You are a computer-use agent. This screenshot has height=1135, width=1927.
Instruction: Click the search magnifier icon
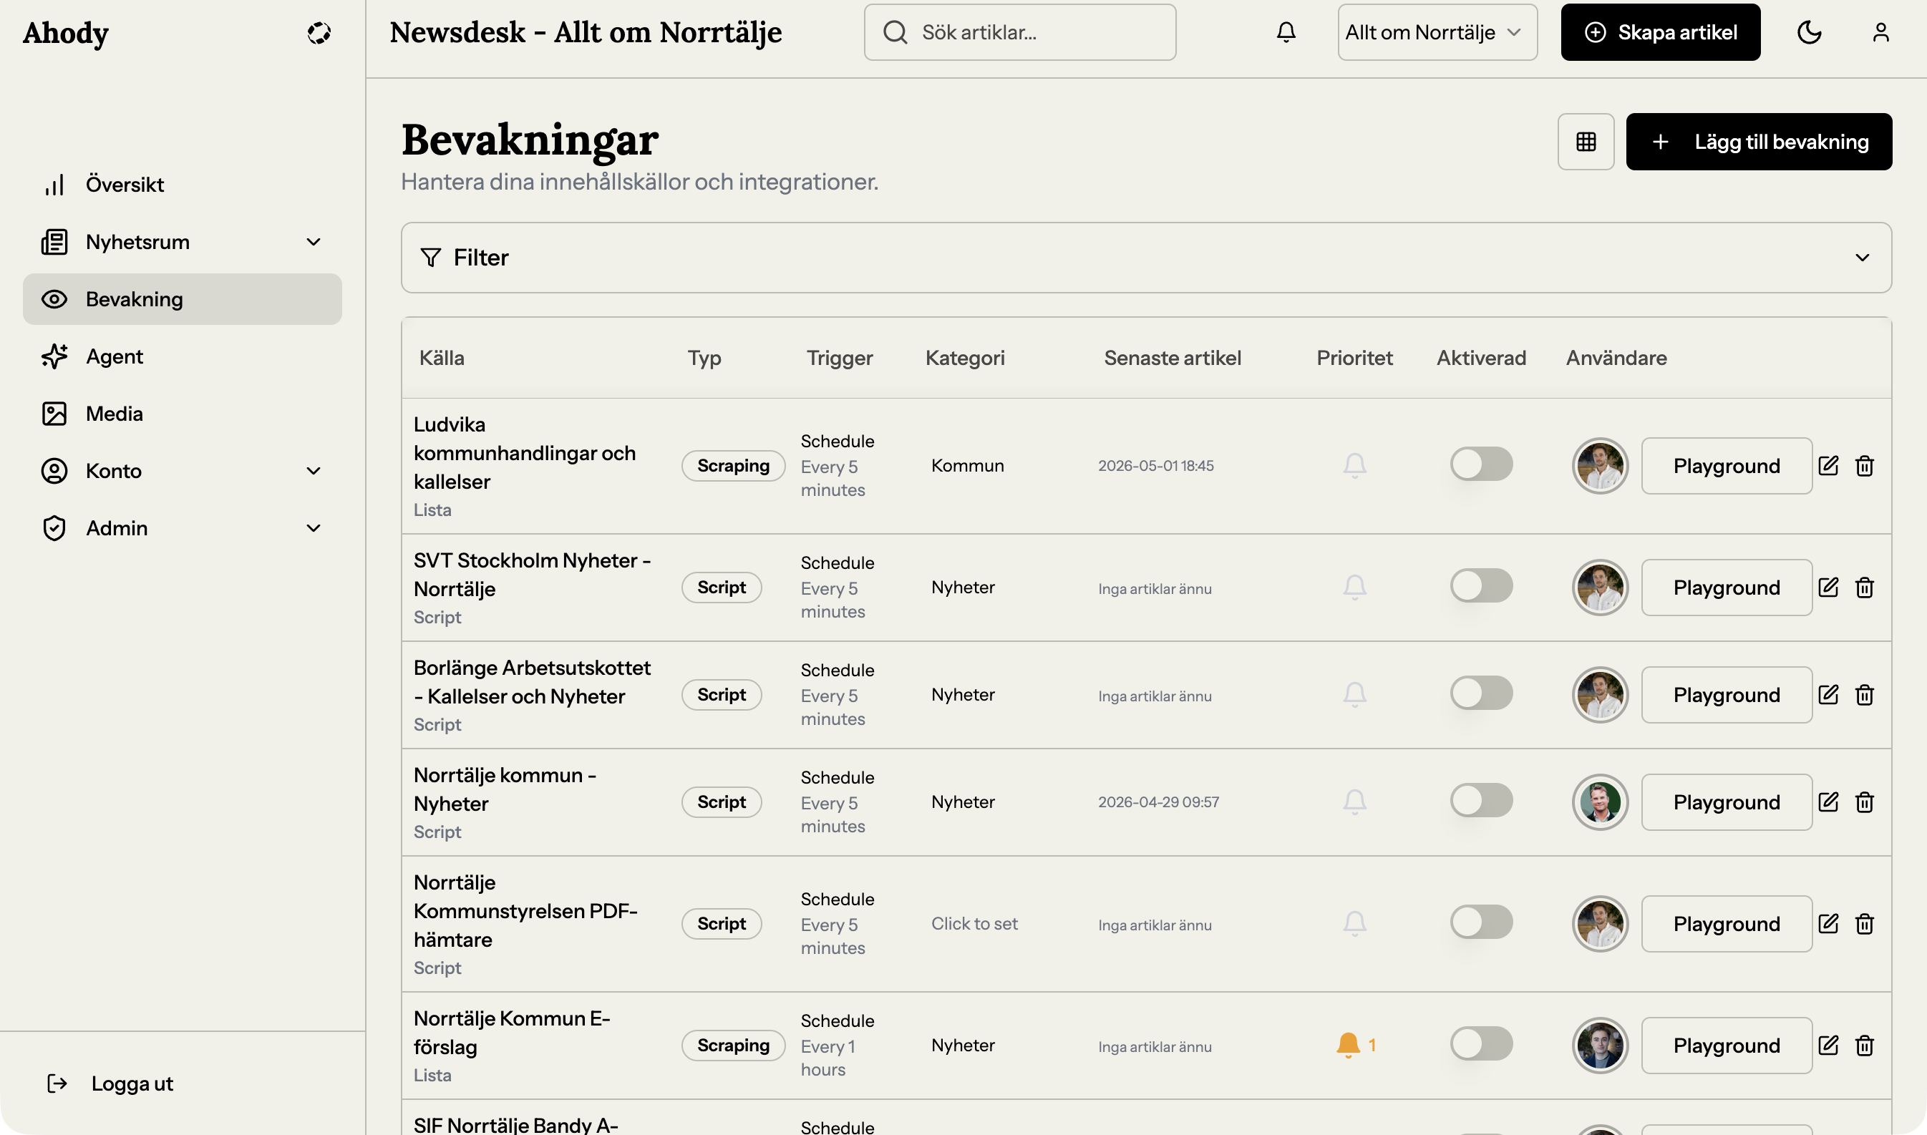tap(895, 32)
